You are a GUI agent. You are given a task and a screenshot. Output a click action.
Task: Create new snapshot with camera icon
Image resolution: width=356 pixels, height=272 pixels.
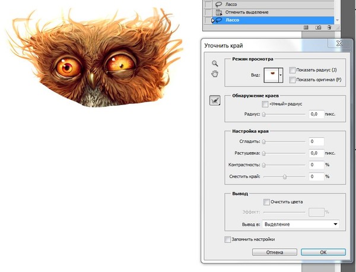tap(318, 27)
